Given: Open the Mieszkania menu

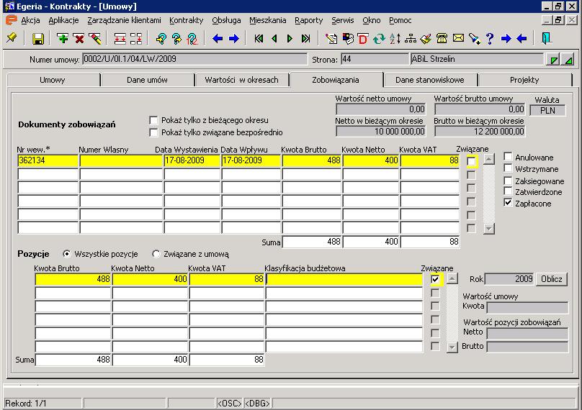Looking at the screenshot, I should (x=267, y=20).
